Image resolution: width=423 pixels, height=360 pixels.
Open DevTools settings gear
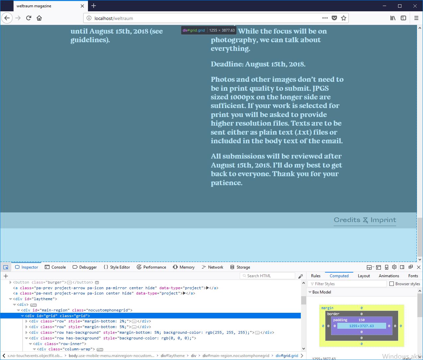394,267
